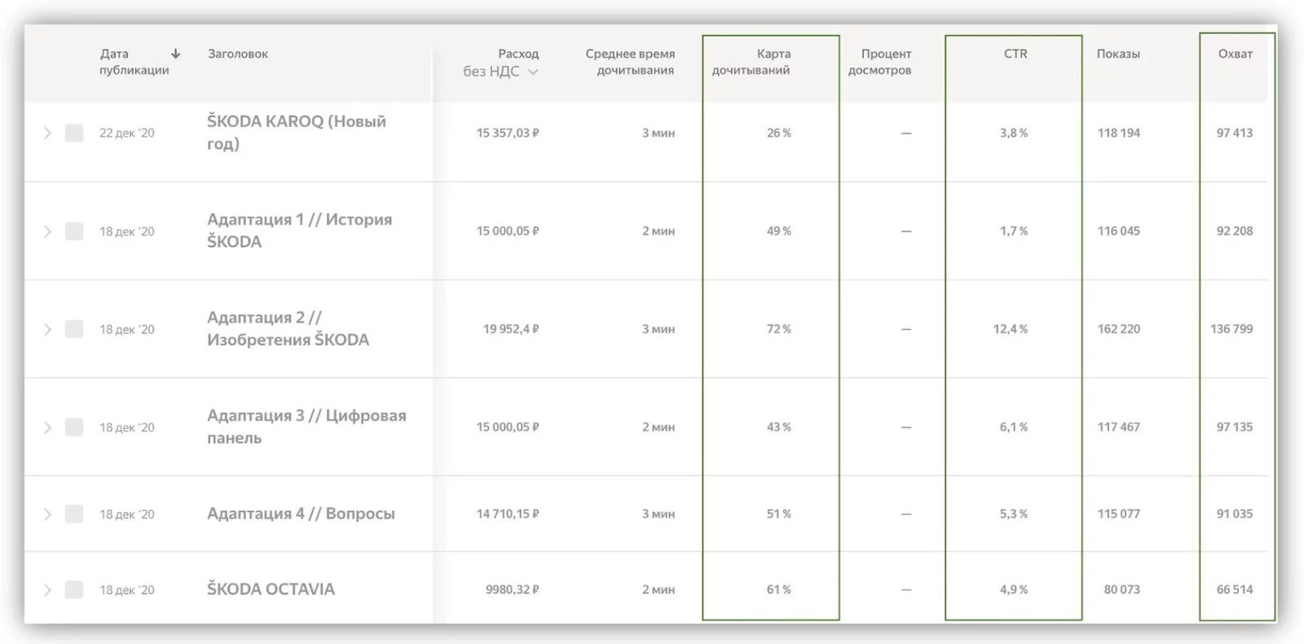Expand the Адаптация 4 // Вопросы row
Image resolution: width=1304 pixels, height=644 pixels.
(x=47, y=514)
